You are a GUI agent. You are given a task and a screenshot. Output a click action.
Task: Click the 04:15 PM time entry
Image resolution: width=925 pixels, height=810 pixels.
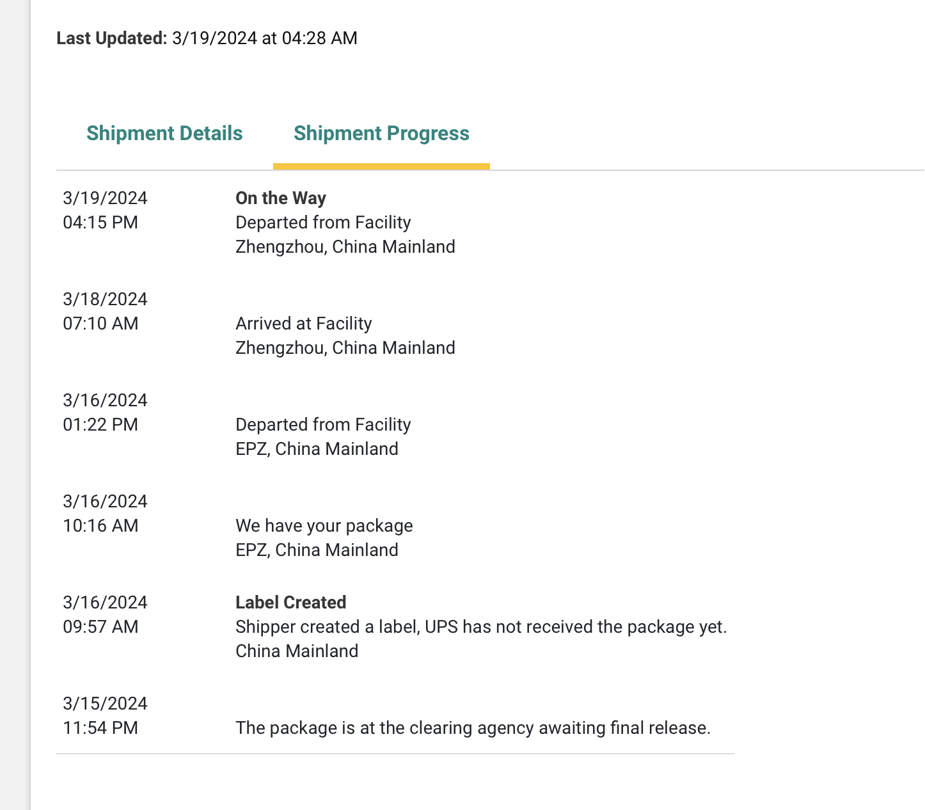click(x=100, y=223)
